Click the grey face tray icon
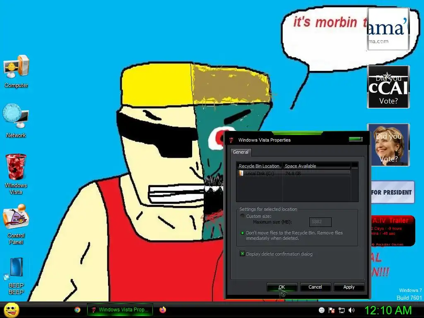 321,310
